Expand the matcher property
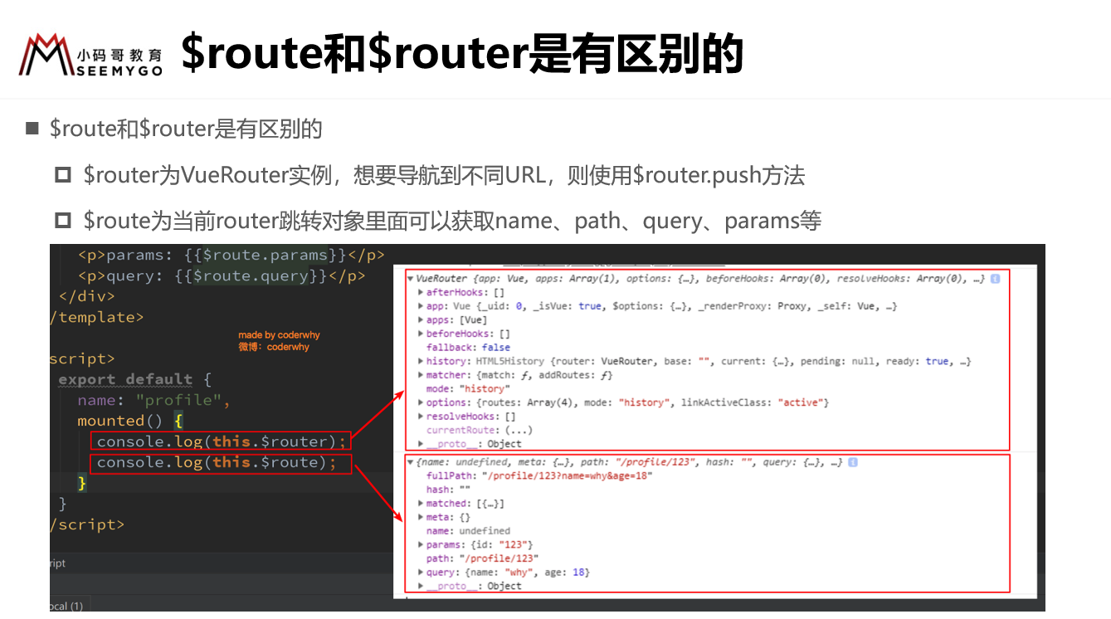The width and height of the screenshot is (1111, 619). point(421,375)
